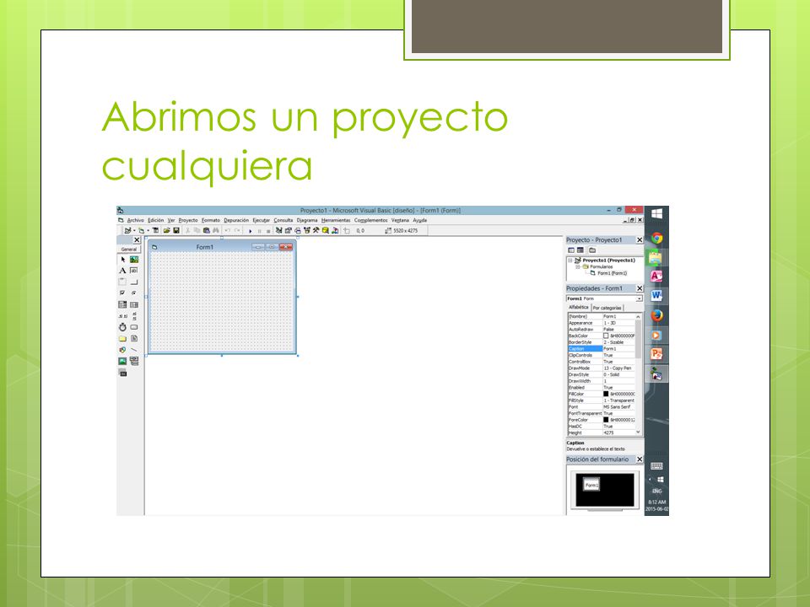The width and height of the screenshot is (810, 607).
Task: Click the Menu Editor toolbar icon
Action: pyautogui.click(x=155, y=231)
